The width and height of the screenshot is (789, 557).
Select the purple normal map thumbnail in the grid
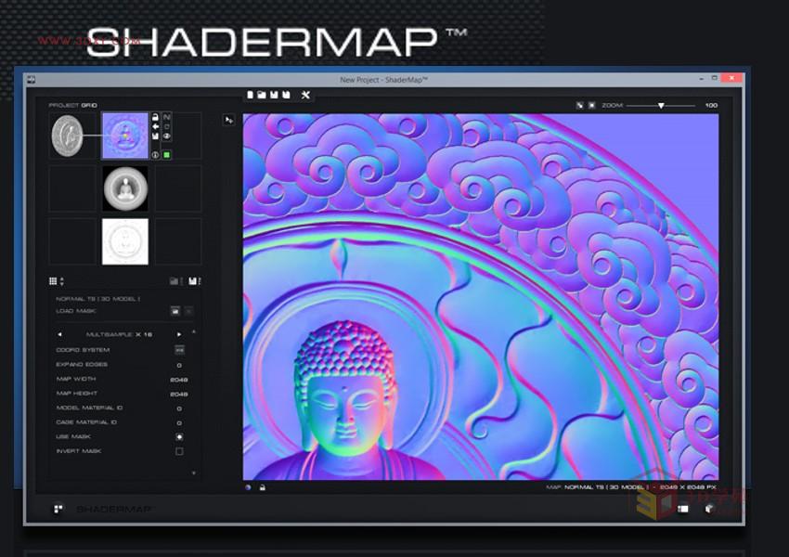(125, 136)
